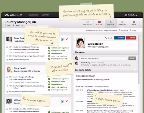Shortlist William using the blue check icon
Viewport: 144px width, 113px height.
(62, 101)
